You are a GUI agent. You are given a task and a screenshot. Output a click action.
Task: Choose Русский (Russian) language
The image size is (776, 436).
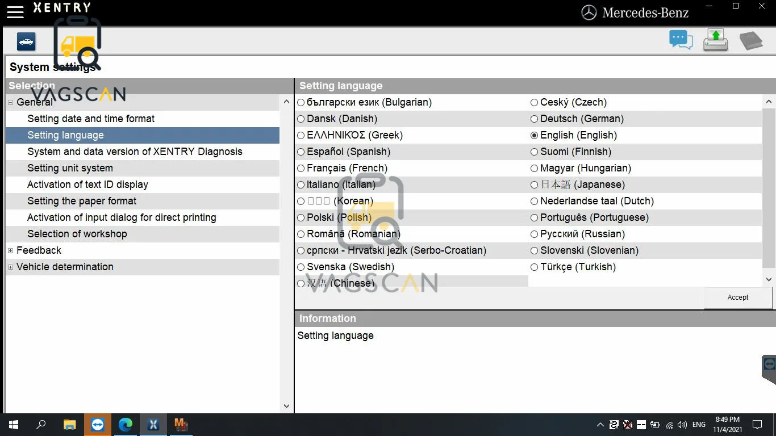(534, 234)
